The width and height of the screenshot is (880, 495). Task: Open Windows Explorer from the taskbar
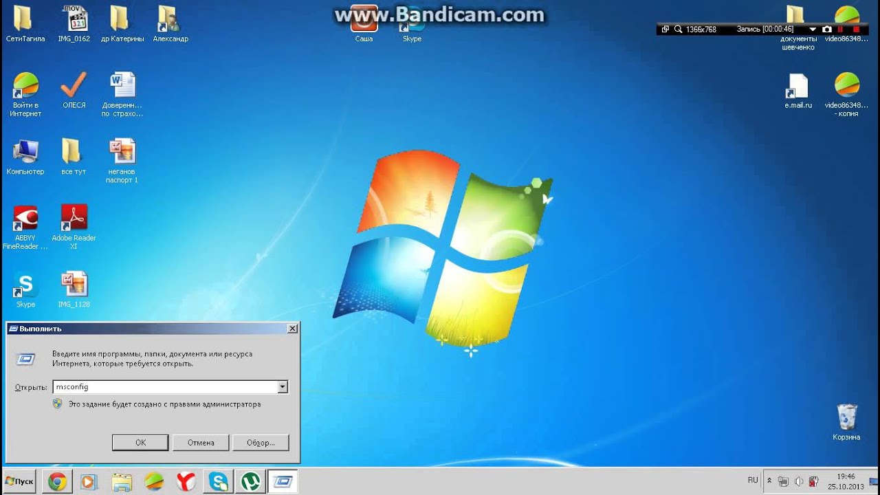coord(122,482)
